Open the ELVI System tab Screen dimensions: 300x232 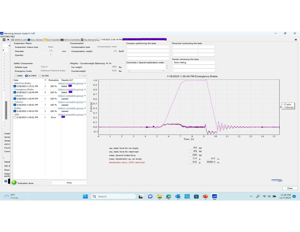[52, 40]
